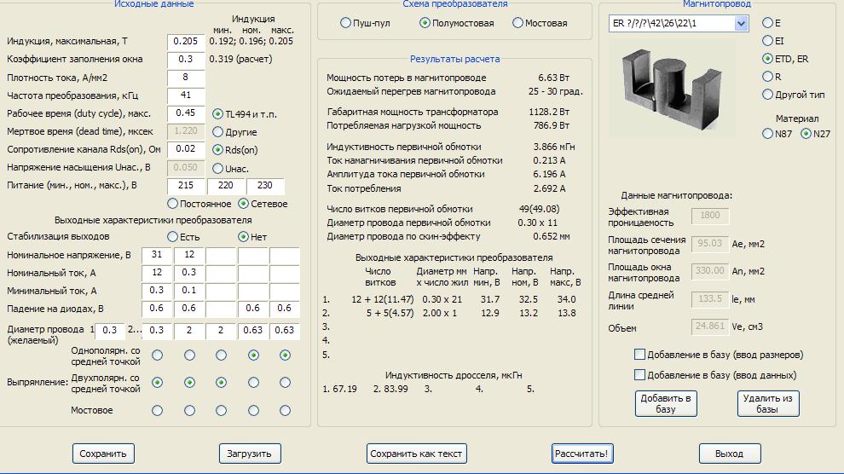Select Постоянное supply type
This screenshot has height=474, width=844.
click(172, 204)
